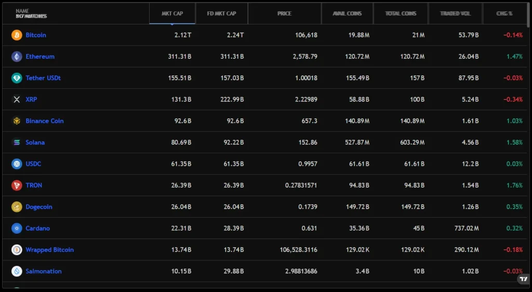The width and height of the screenshot is (532, 292).
Task: Click the Dogecoin logo icon
Action: [17, 207]
